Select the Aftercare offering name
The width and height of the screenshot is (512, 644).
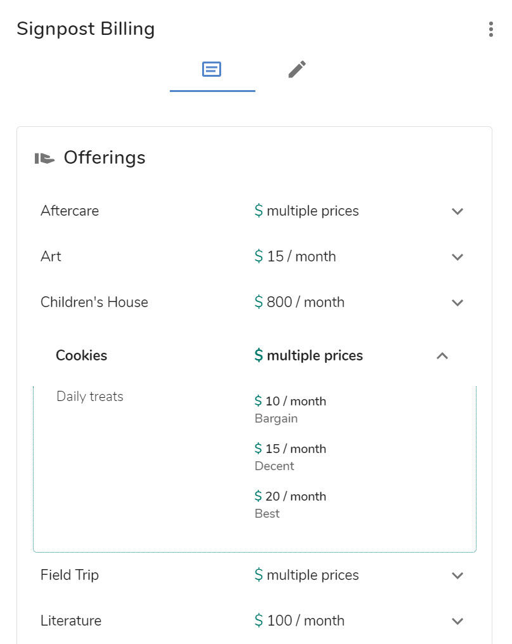tap(70, 211)
